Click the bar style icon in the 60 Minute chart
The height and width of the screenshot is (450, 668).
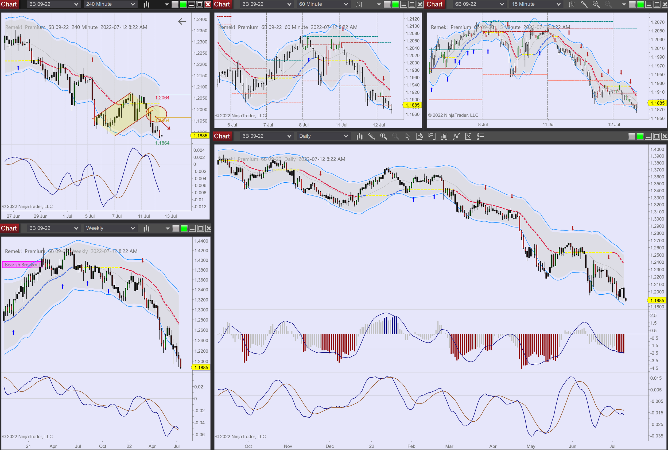pyautogui.click(x=359, y=4)
